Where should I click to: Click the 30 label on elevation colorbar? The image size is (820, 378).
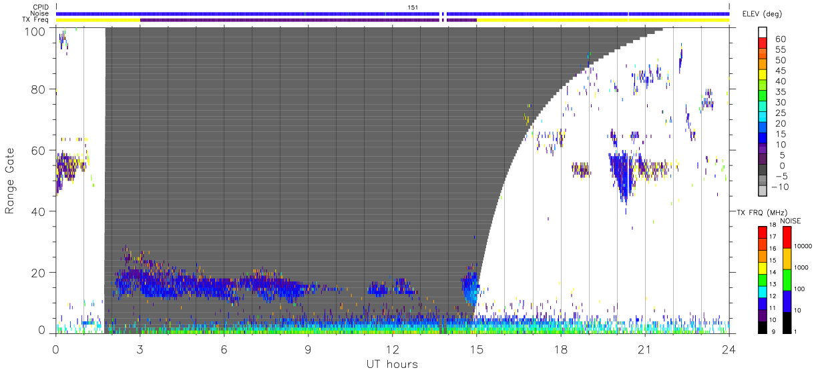[x=780, y=103]
